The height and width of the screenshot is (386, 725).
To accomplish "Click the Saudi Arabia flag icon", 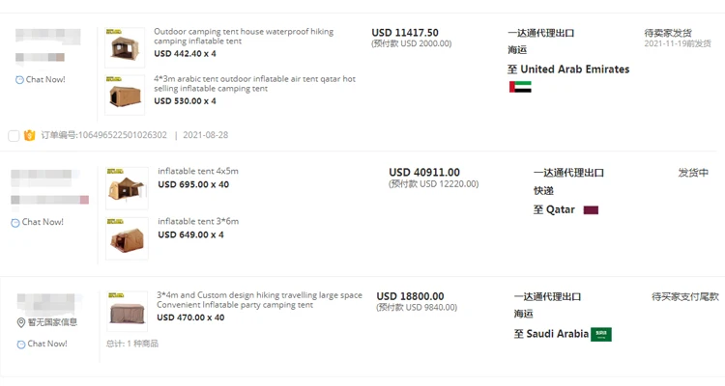I will 601,335.
